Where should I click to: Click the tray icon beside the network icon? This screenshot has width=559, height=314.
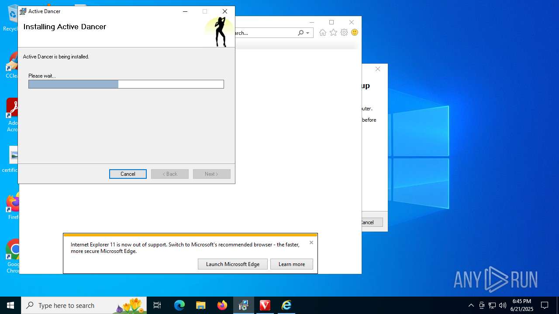tap(482, 305)
